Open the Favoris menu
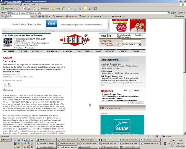Image resolution: width=186 pixels, height=149 pixels. coord(27,5)
